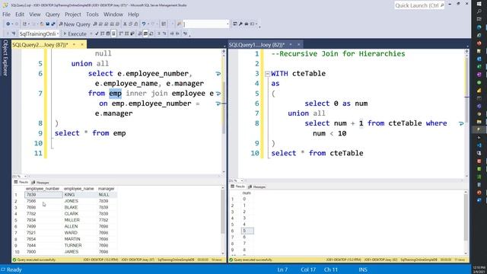
Task: Open the SqlTrainingOnline database dropdown
Action: pyautogui.click(x=39, y=33)
